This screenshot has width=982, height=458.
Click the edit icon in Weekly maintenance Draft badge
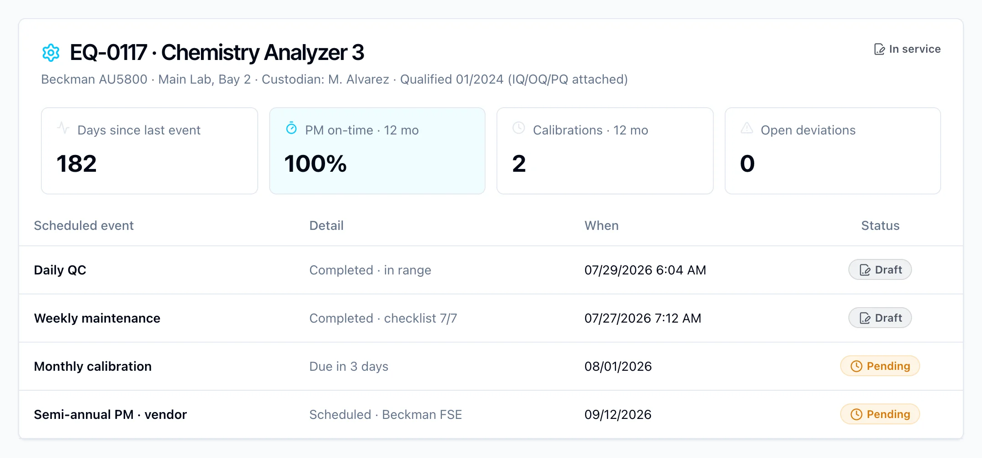[865, 319]
